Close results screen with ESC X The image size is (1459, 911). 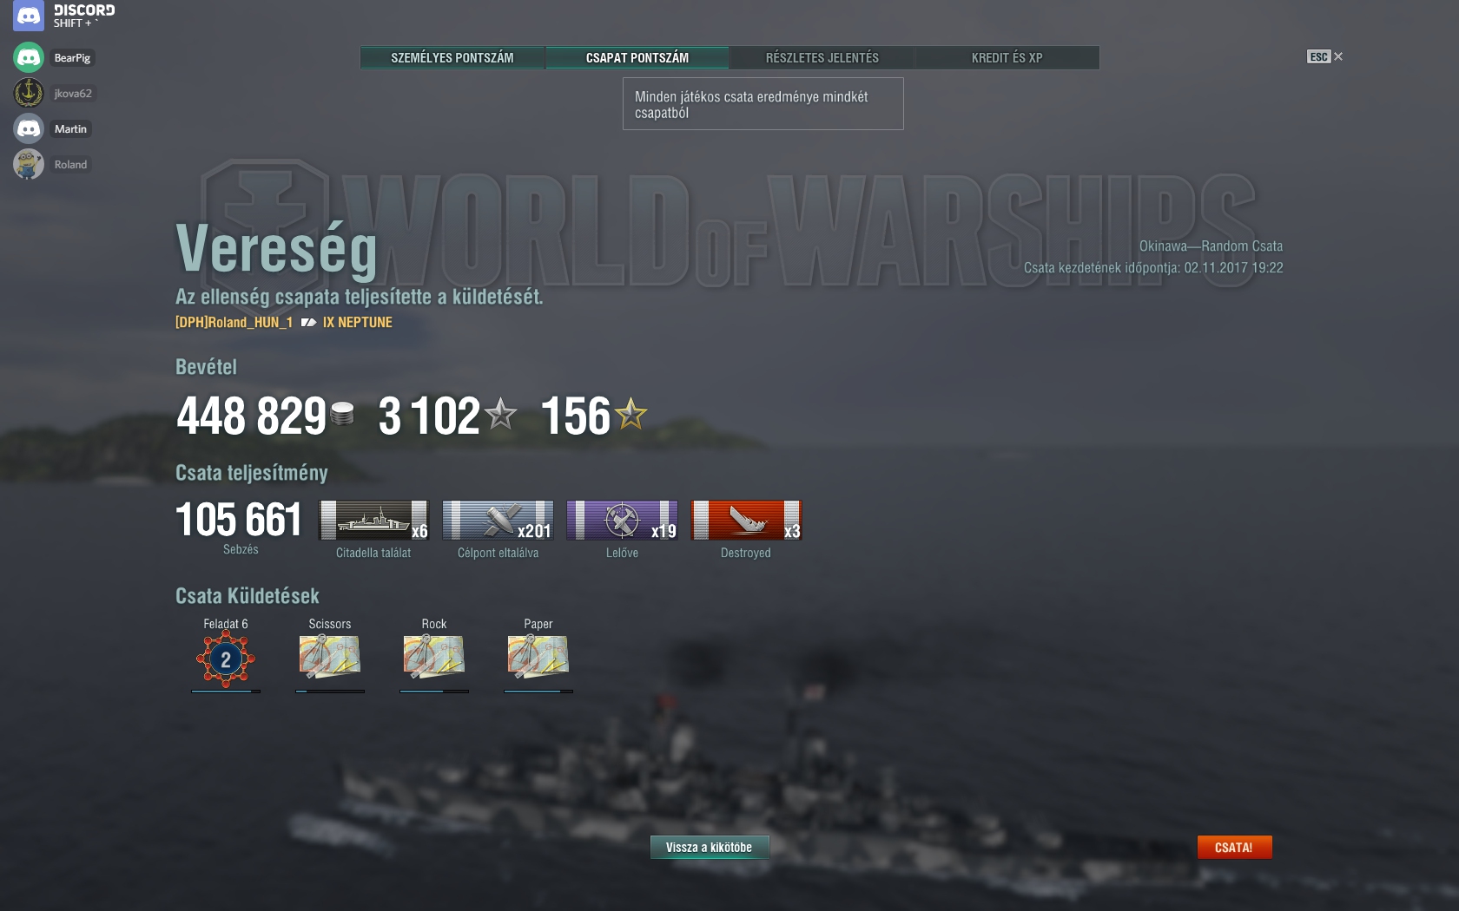tap(1325, 56)
